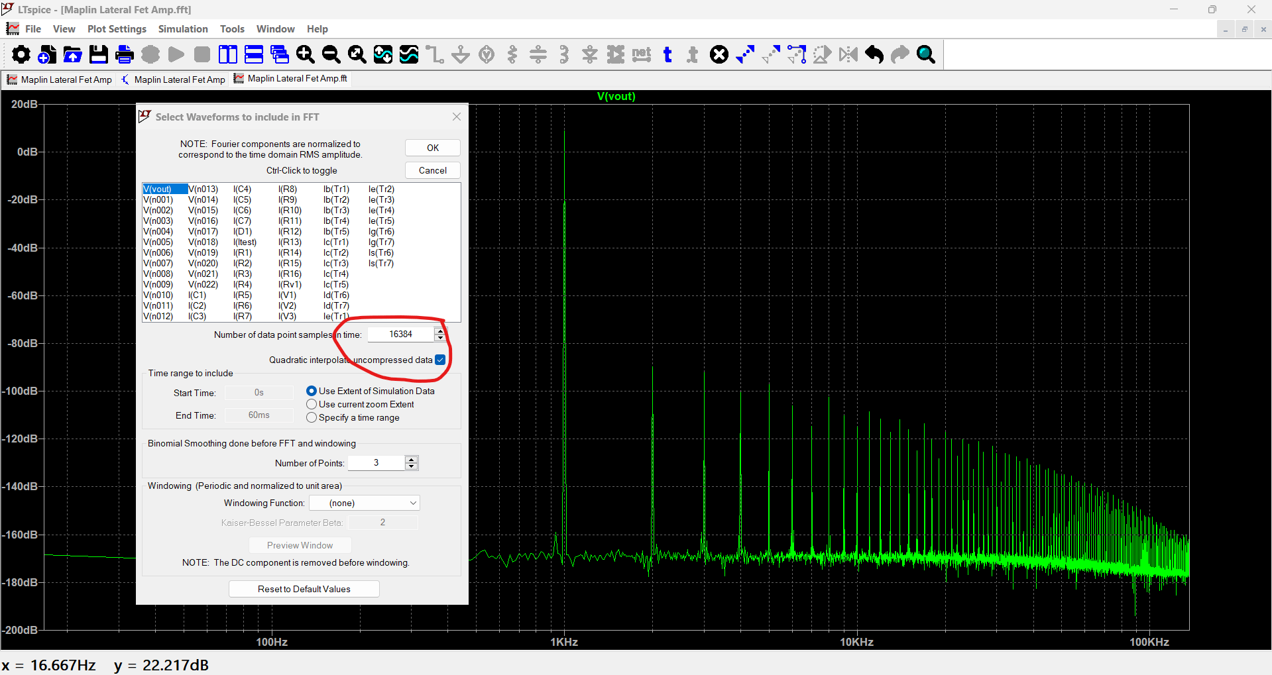
Task: Open the Settings gear in the toolbar
Action: [x=21, y=54]
